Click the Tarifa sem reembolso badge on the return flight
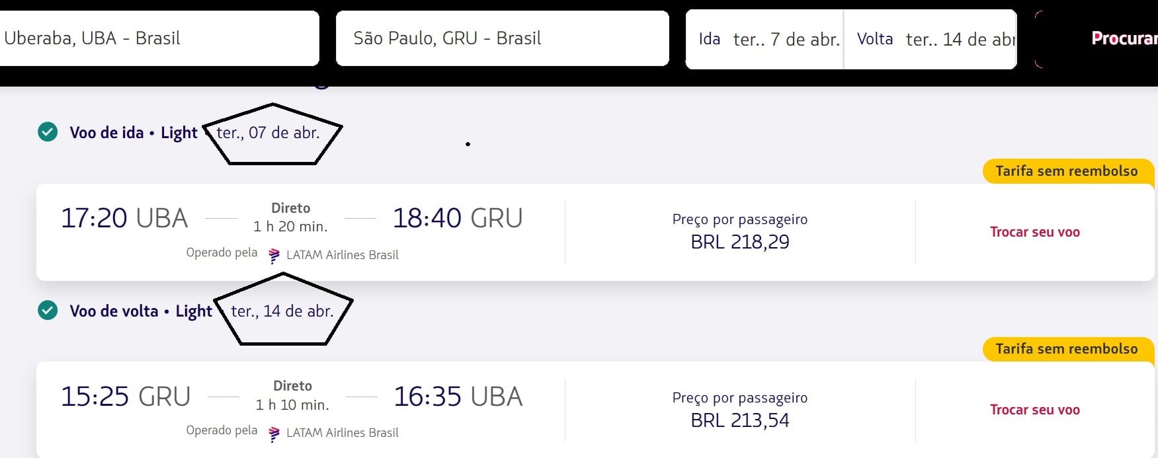The height and width of the screenshot is (458, 1158). 1066,349
